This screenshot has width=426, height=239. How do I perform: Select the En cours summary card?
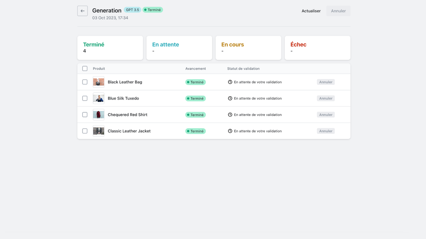pos(248,48)
